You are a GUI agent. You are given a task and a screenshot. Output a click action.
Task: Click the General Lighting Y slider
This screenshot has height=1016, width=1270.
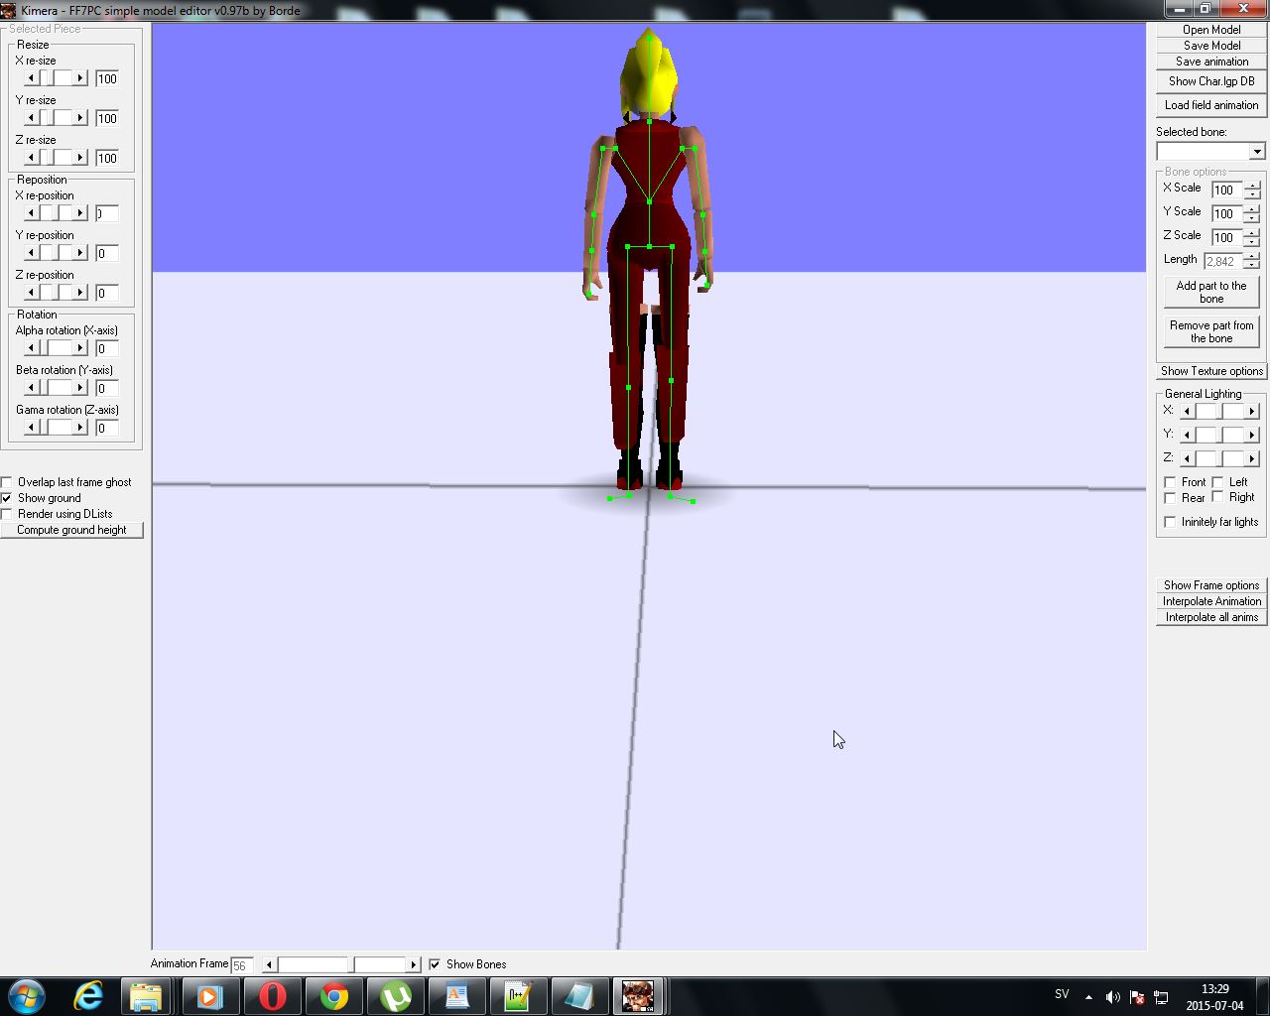point(1219,435)
